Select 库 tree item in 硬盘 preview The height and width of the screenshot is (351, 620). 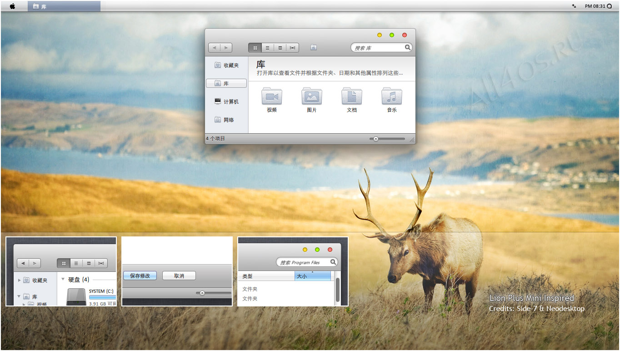30,296
